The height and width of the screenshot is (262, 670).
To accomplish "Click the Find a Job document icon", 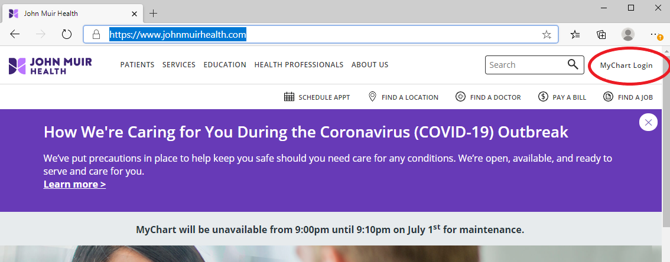I will [x=608, y=97].
